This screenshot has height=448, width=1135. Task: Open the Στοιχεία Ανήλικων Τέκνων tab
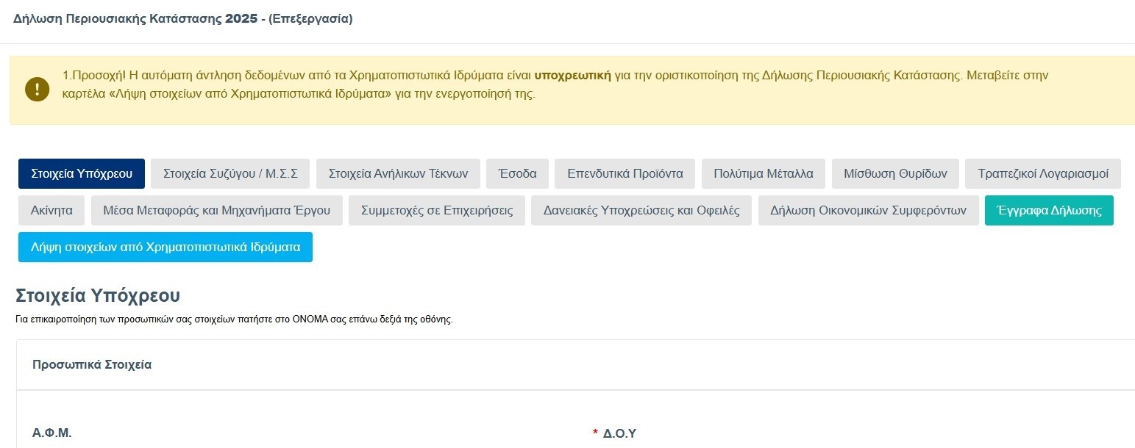tap(398, 174)
